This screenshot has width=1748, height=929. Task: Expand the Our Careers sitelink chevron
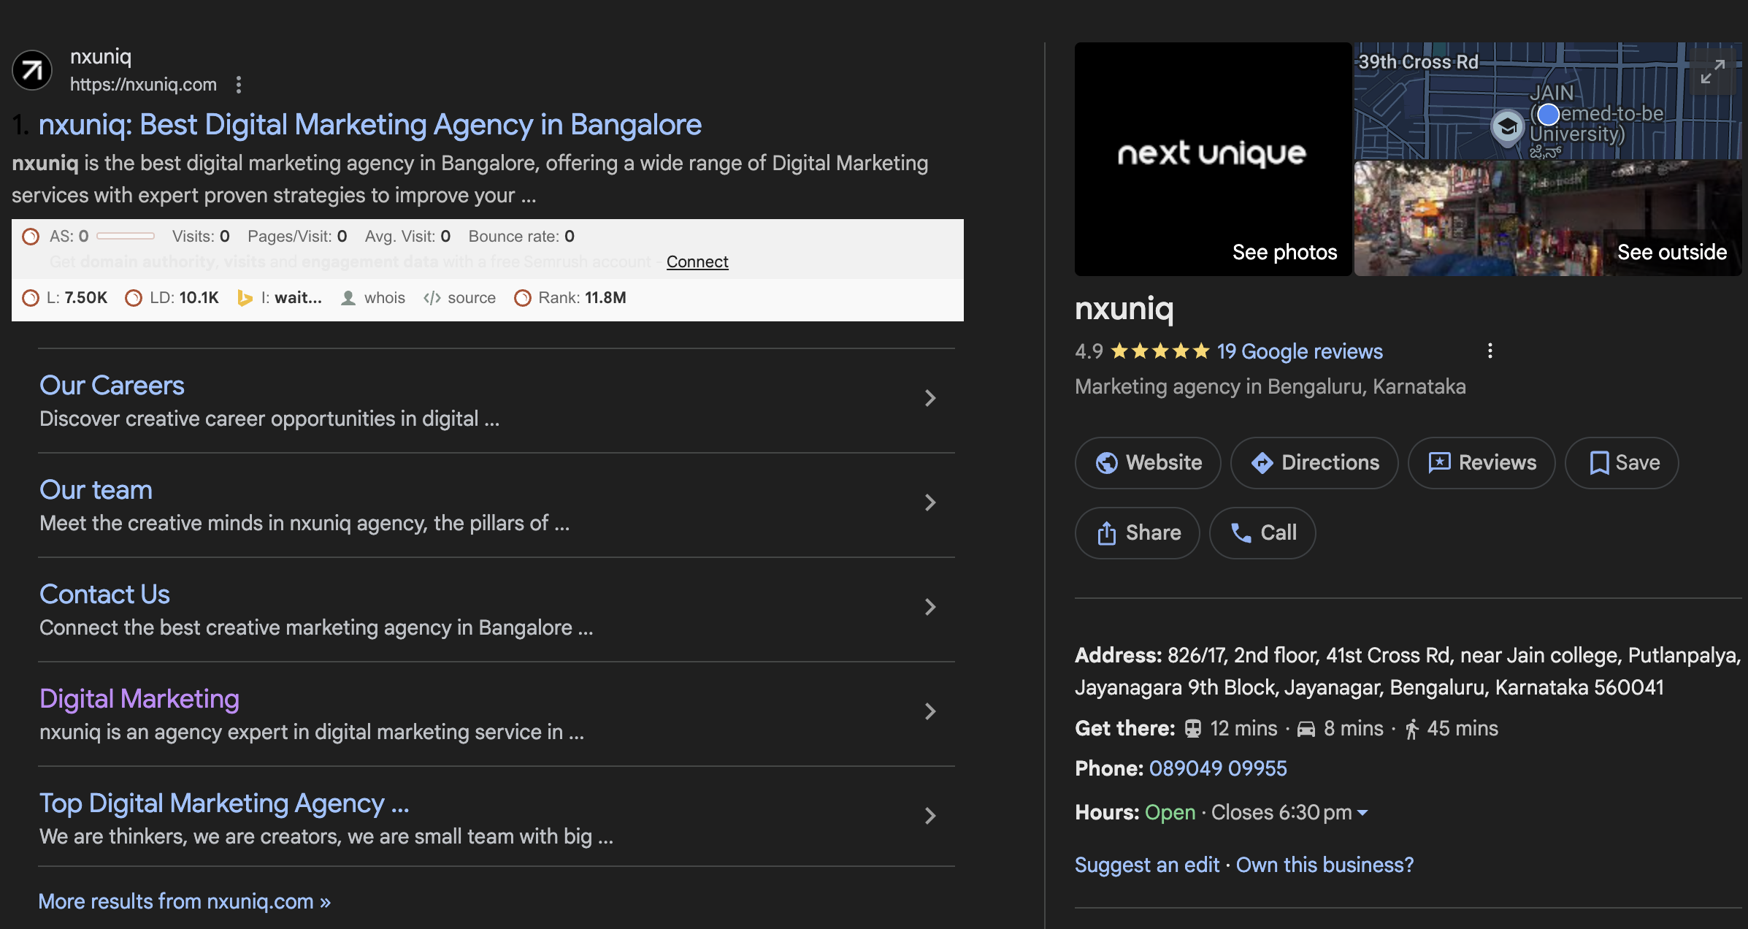click(x=929, y=398)
